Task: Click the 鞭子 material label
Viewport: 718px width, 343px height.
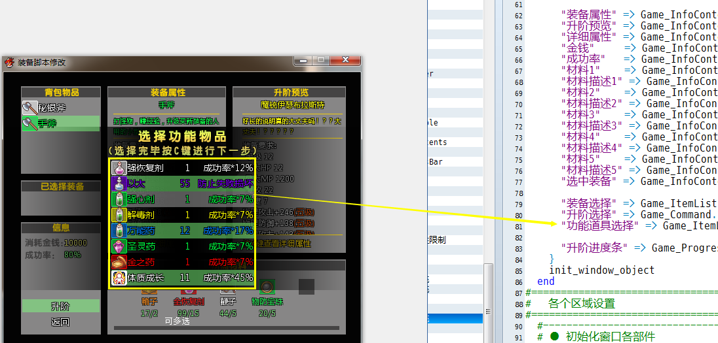Action: pos(227,302)
